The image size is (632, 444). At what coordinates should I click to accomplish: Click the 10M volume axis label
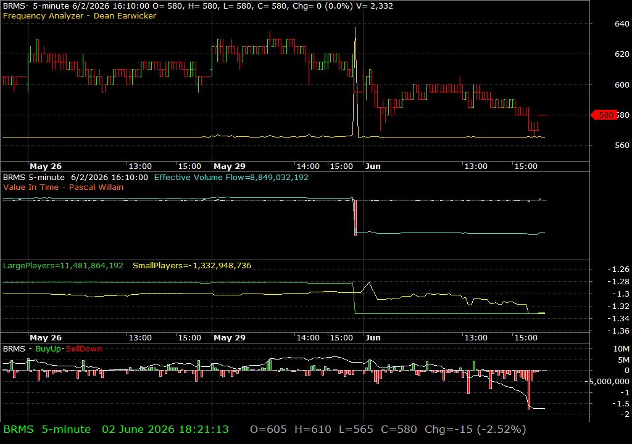pos(622,349)
